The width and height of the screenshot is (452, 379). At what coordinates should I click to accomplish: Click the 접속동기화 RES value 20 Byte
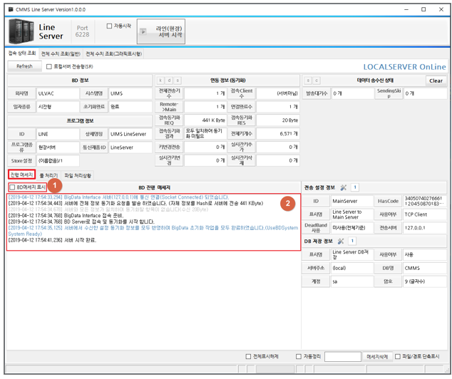277,120
